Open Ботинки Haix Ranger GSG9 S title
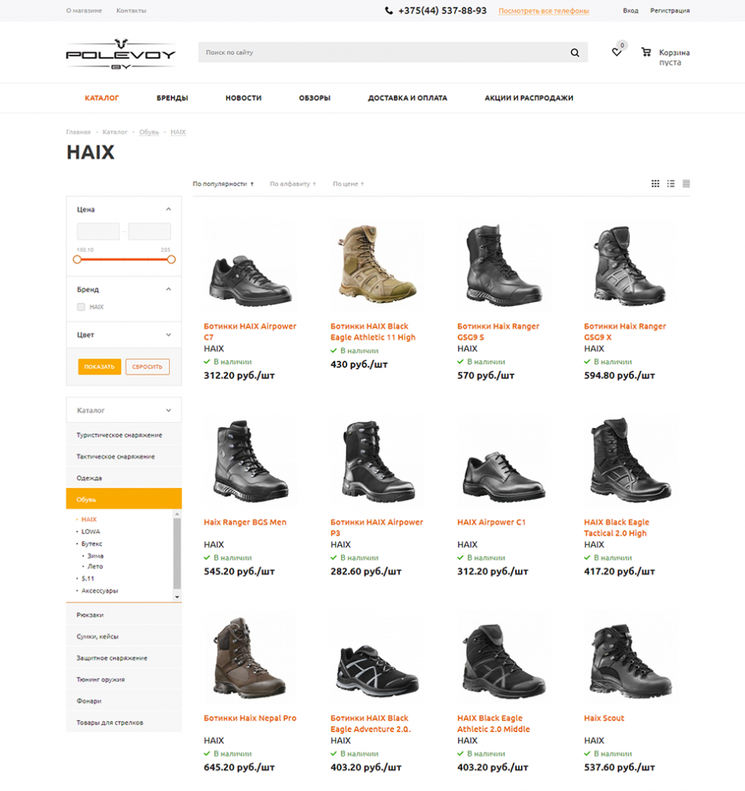The width and height of the screenshot is (745, 791). [498, 332]
